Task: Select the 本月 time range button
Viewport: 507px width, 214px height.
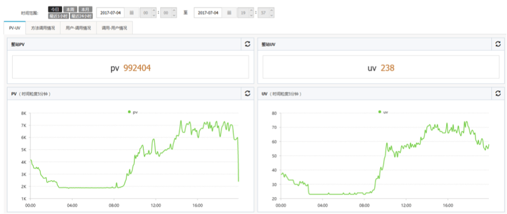Action: tap(85, 9)
